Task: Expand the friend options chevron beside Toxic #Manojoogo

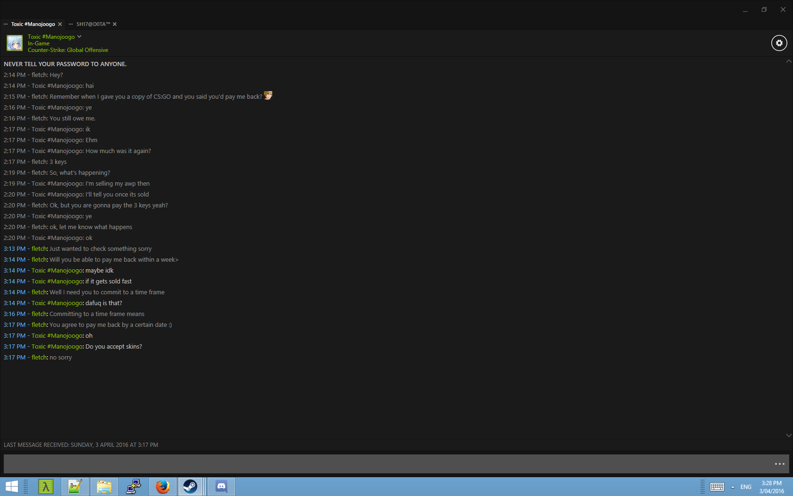Action: pyautogui.click(x=79, y=36)
